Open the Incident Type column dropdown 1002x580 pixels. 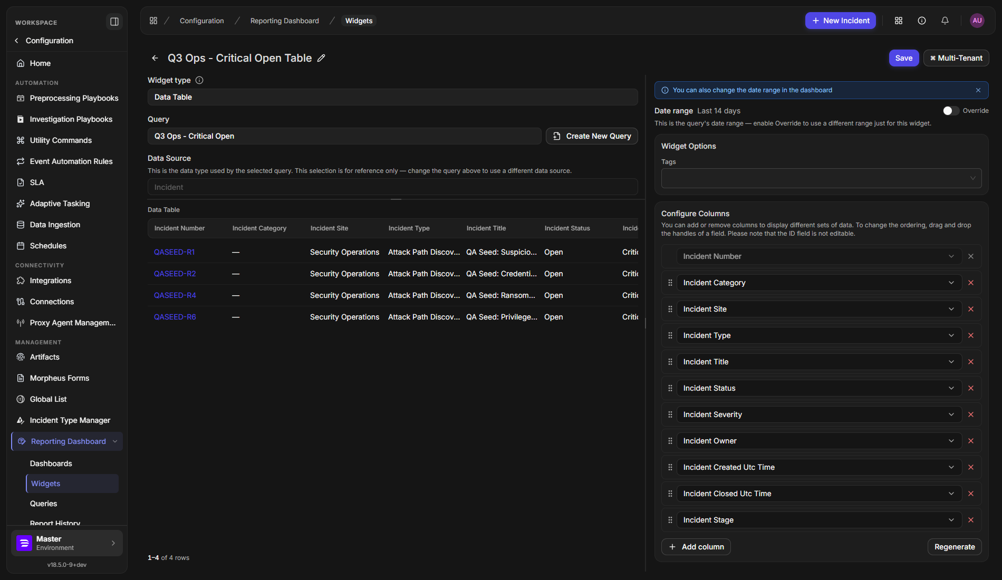[x=819, y=335]
